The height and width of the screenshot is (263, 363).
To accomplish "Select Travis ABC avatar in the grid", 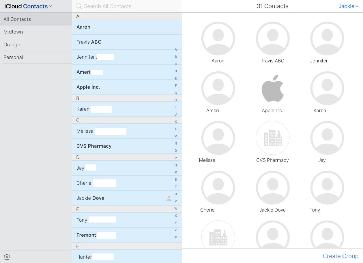I will click(x=272, y=38).
